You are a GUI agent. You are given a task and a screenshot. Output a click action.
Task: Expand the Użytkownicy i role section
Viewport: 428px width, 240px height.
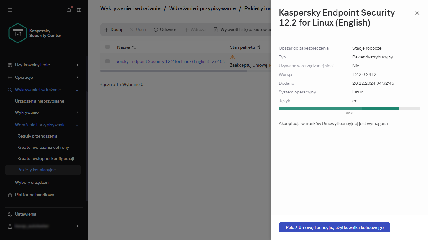[44, 65]
